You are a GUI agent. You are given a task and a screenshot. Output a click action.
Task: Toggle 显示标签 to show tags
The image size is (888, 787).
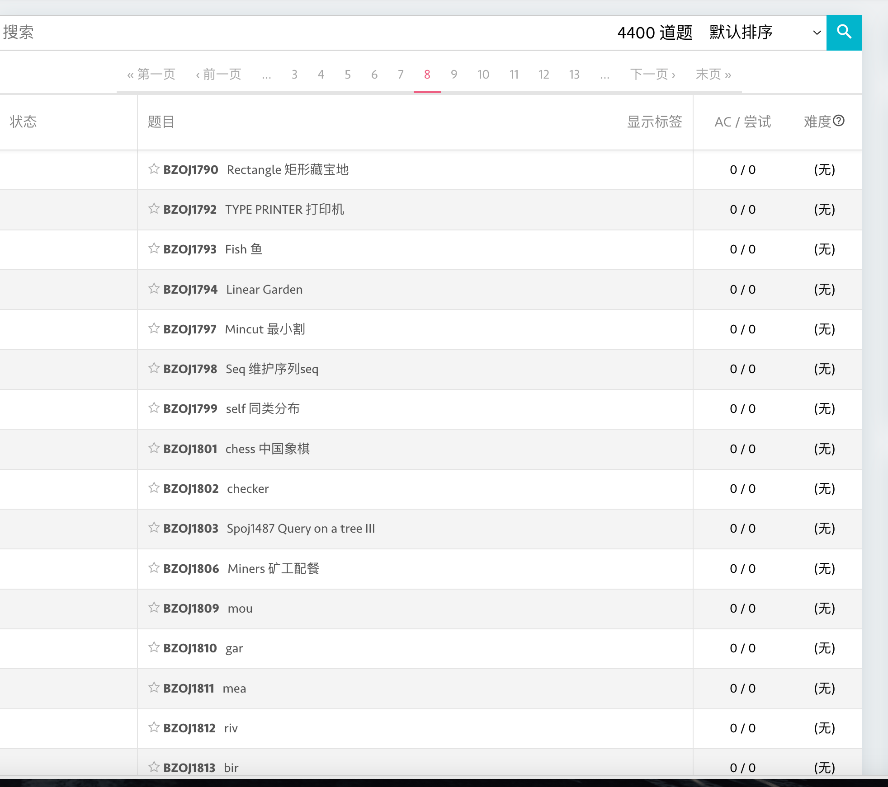tap(654, 122)
